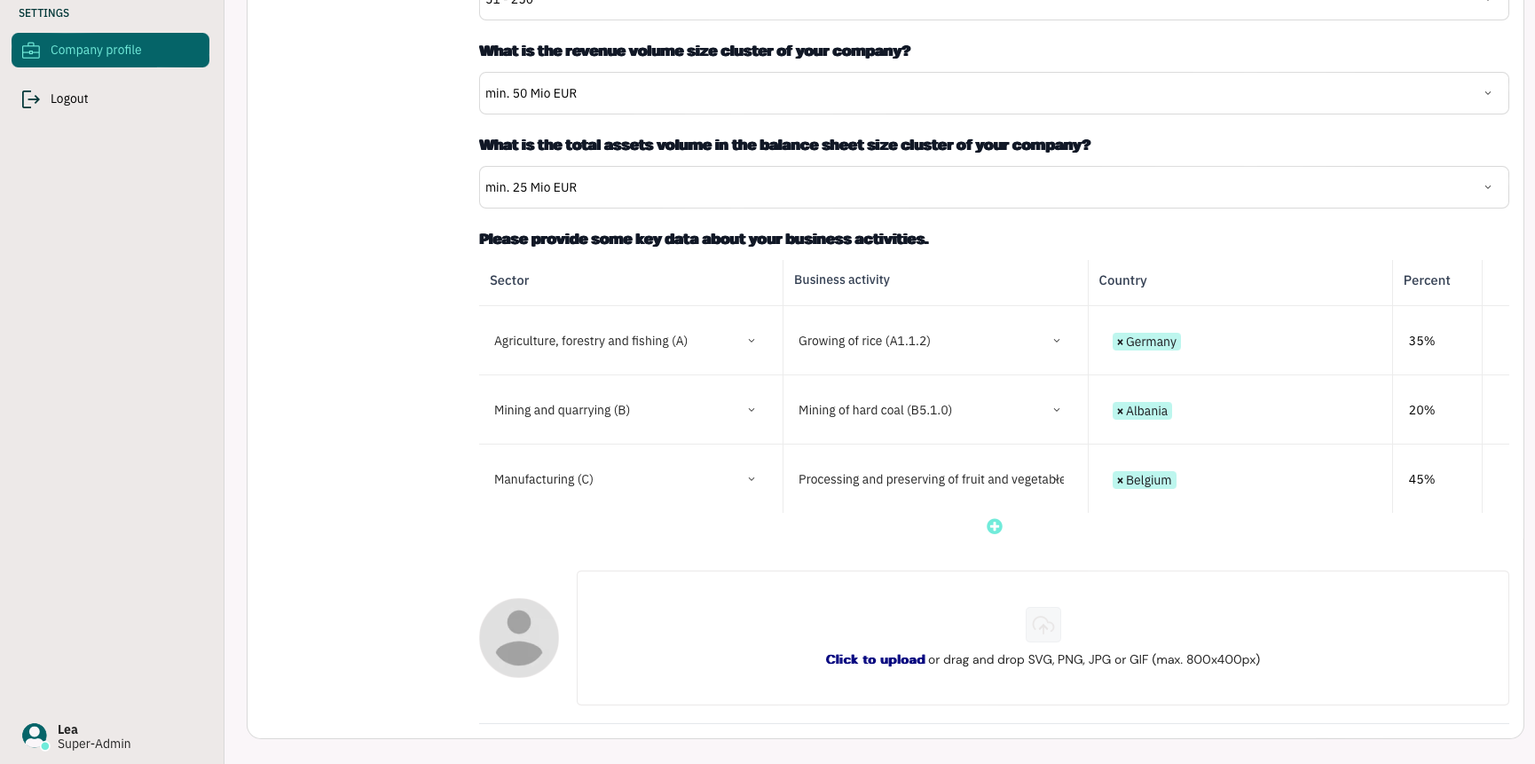Click the Logout arrow icon
1535x764 pixels.
coord(31,99)
